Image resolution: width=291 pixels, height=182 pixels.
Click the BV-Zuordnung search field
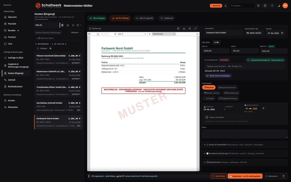tap(245, 66)
